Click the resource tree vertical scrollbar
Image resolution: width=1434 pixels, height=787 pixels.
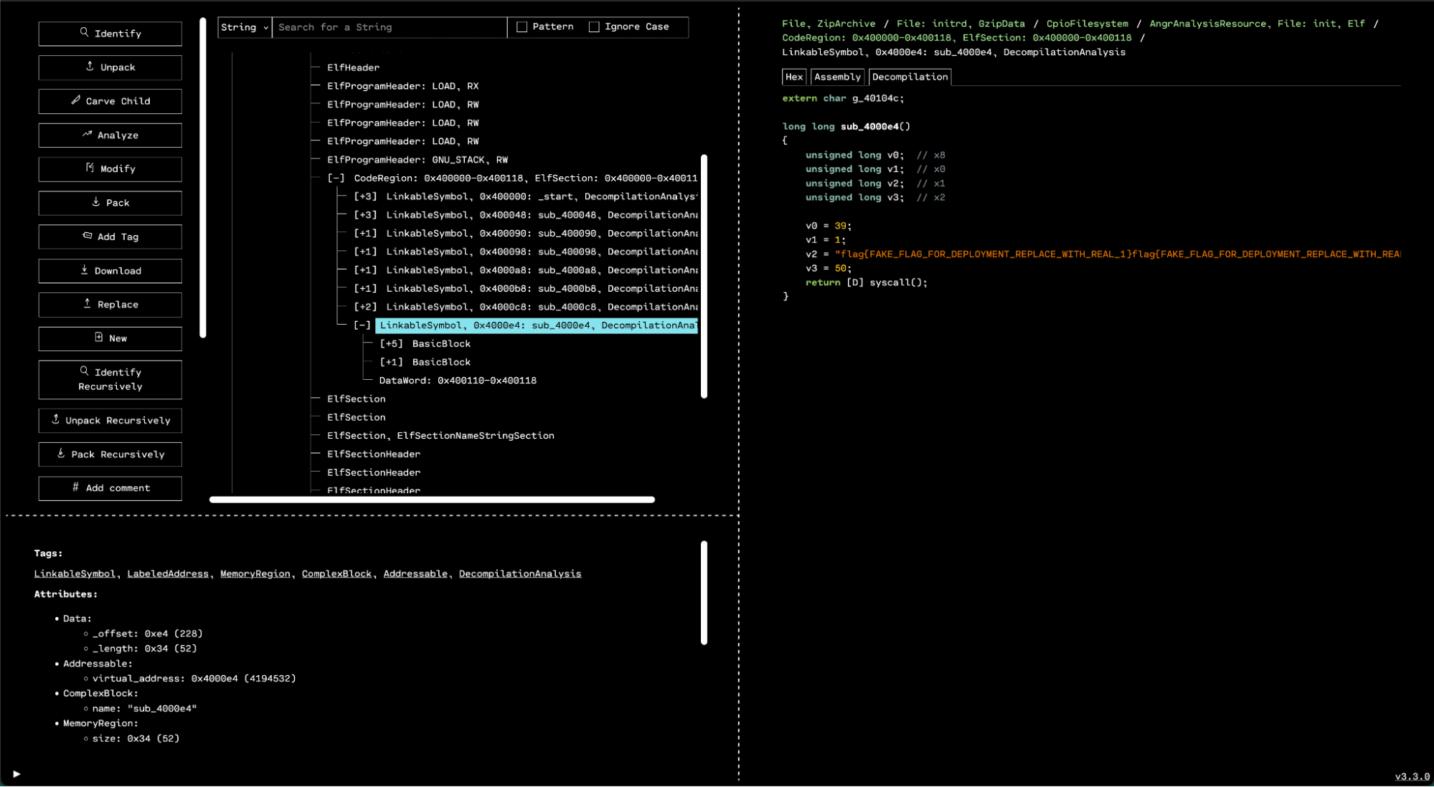[704, 276]
